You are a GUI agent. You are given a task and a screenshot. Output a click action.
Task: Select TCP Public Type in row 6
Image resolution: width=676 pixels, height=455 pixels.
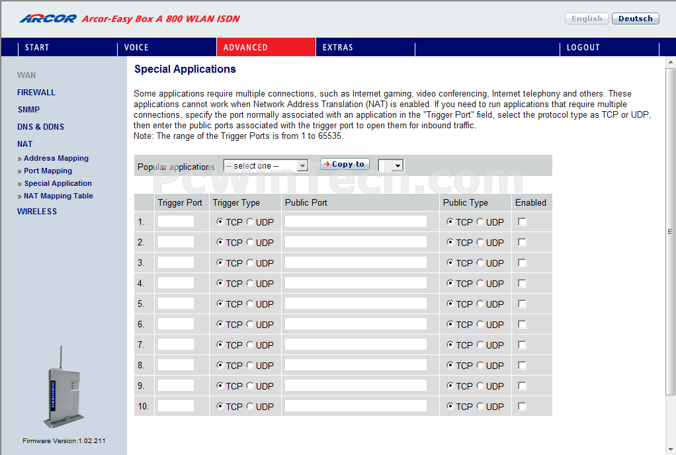click(x=450, y=324)
